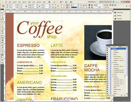Click the CS Live button
The height and width of the screenshot is (102, 131).
[116, 2]
